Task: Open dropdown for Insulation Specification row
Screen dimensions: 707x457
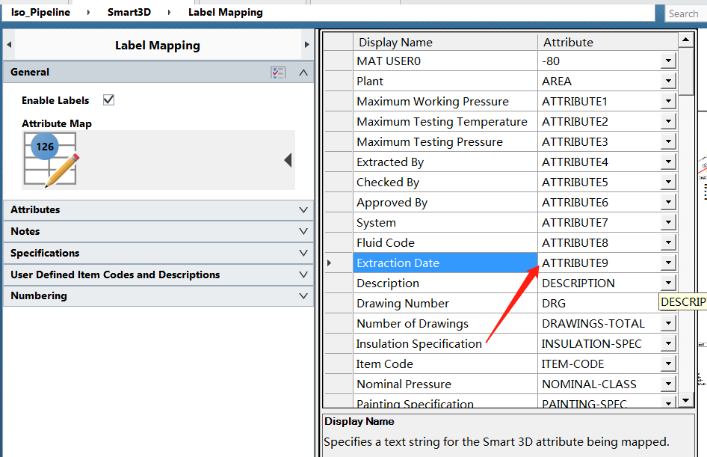Action: pyautogui.click(x=668, y=343)
